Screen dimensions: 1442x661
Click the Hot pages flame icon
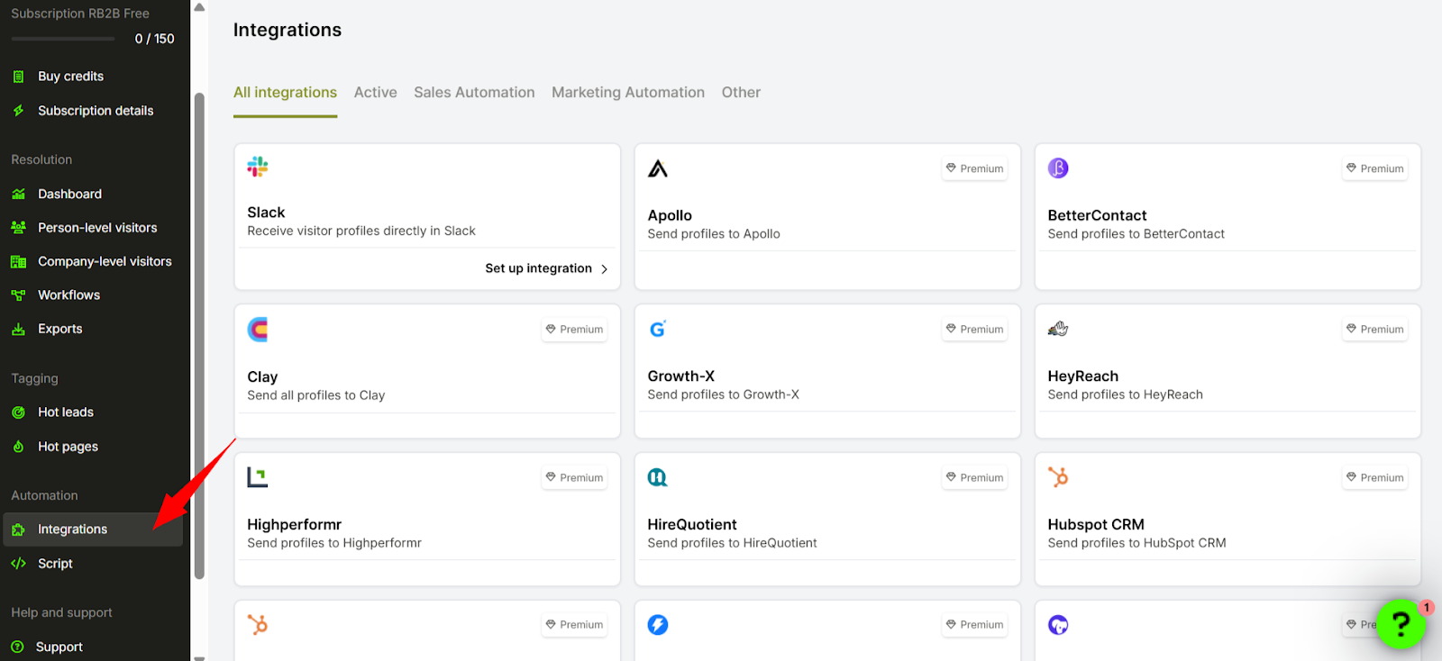click(x=18, y=447)
